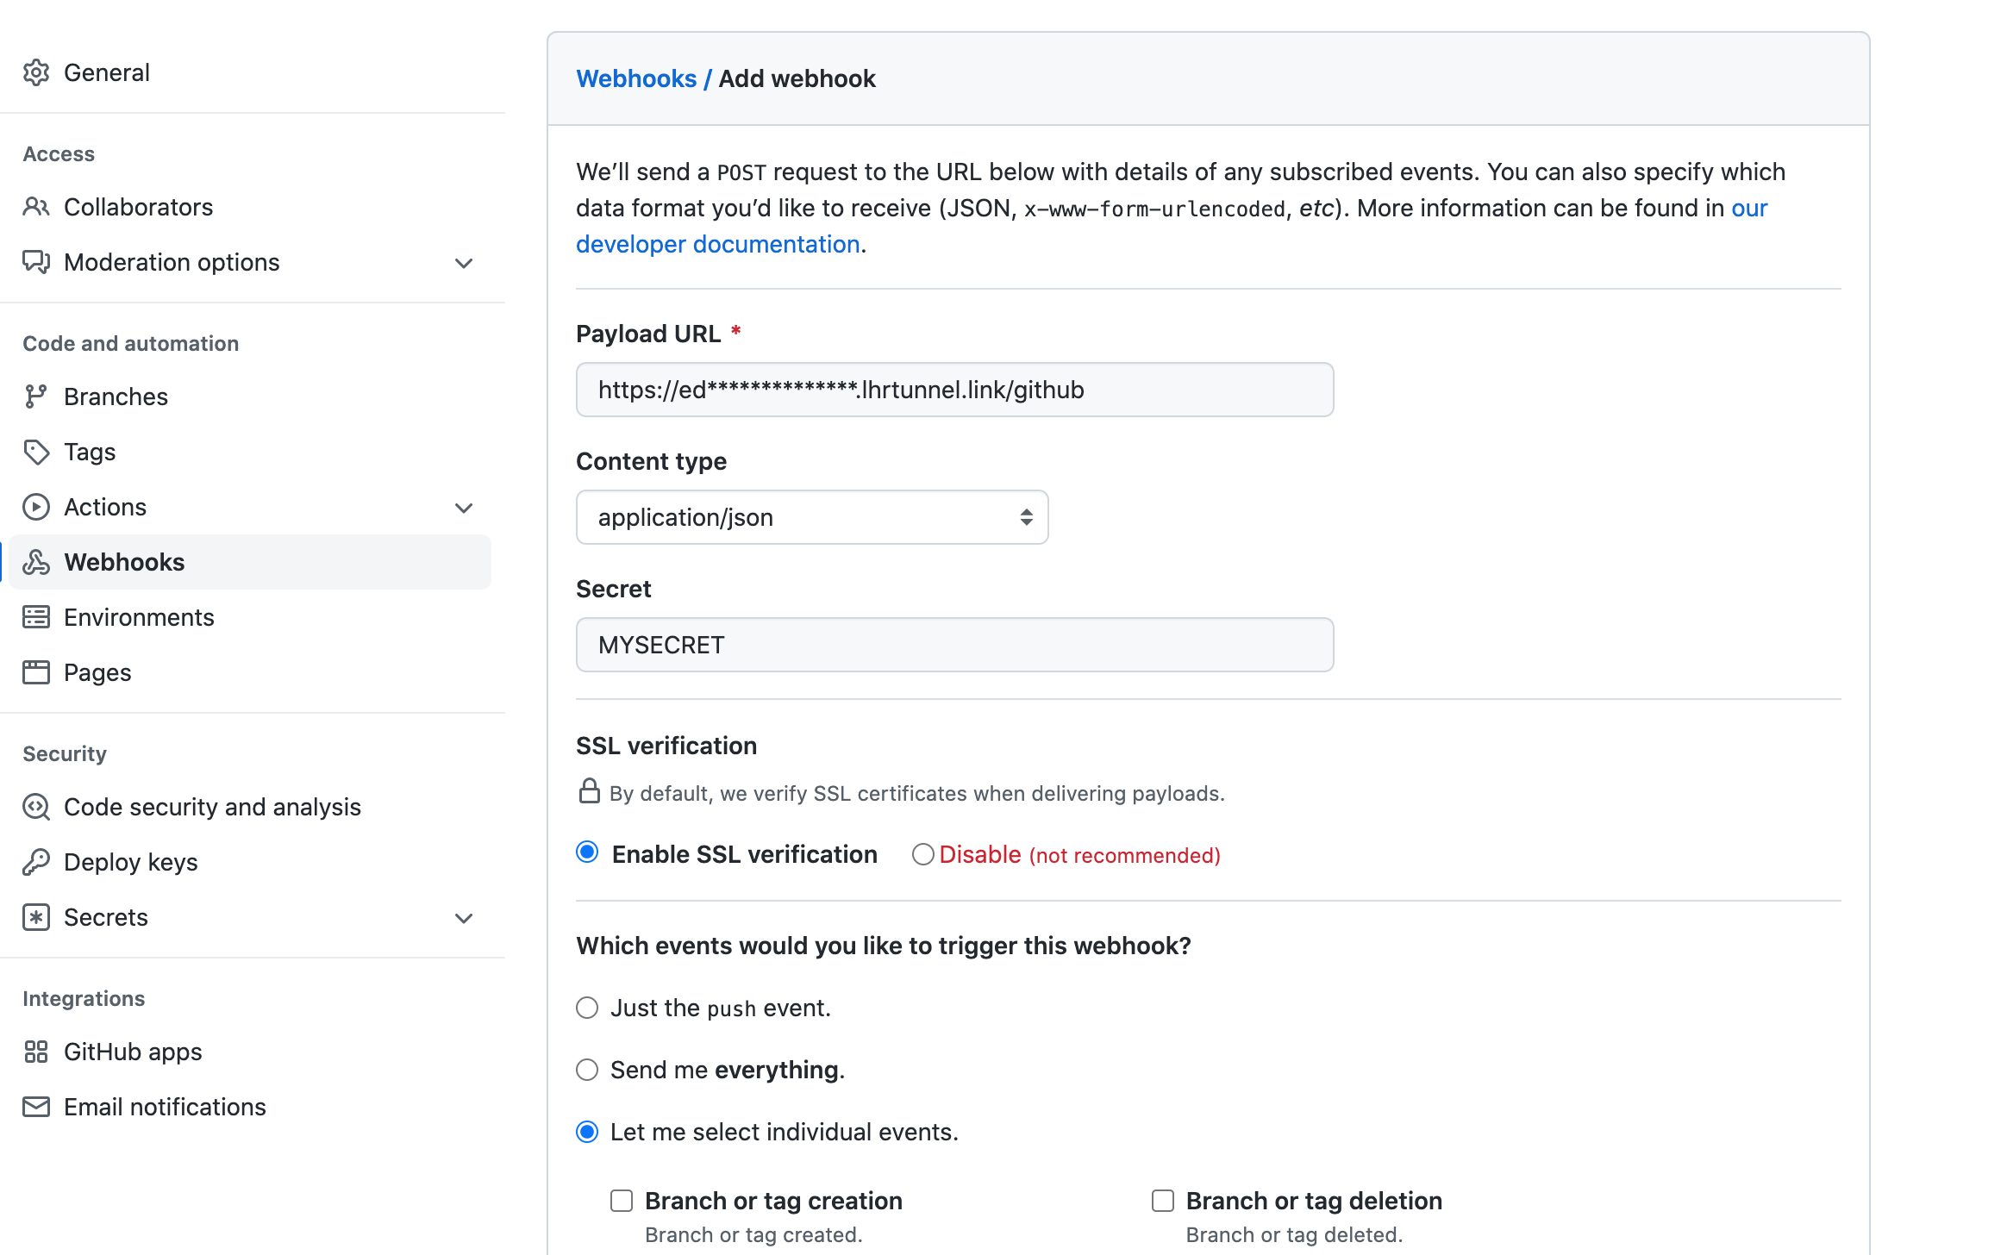Select the Collaborators people icon
This screenshot has height=1255, width=2007.
(37, 207)
